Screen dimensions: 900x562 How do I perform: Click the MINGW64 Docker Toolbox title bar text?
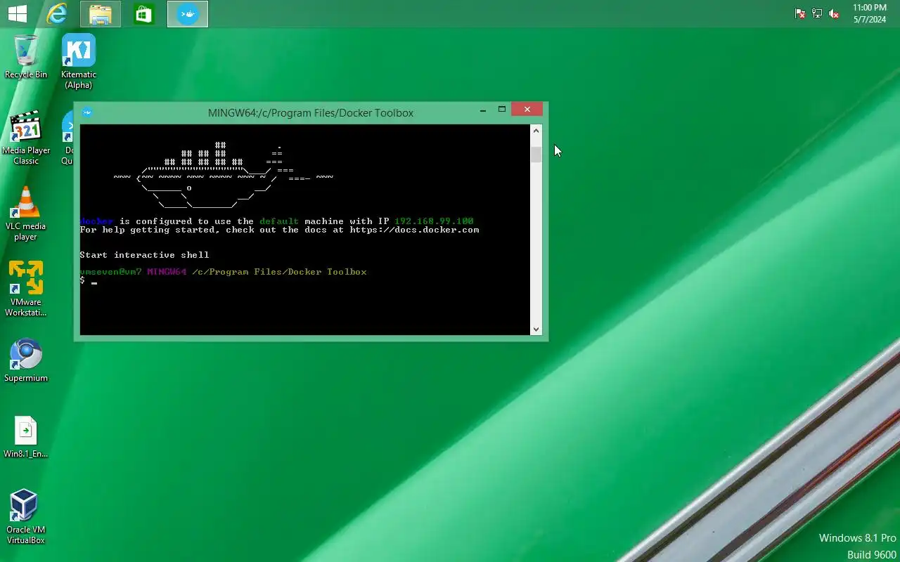click(311, 112)
